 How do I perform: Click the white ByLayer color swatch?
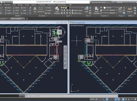click(x=105, y=8)
